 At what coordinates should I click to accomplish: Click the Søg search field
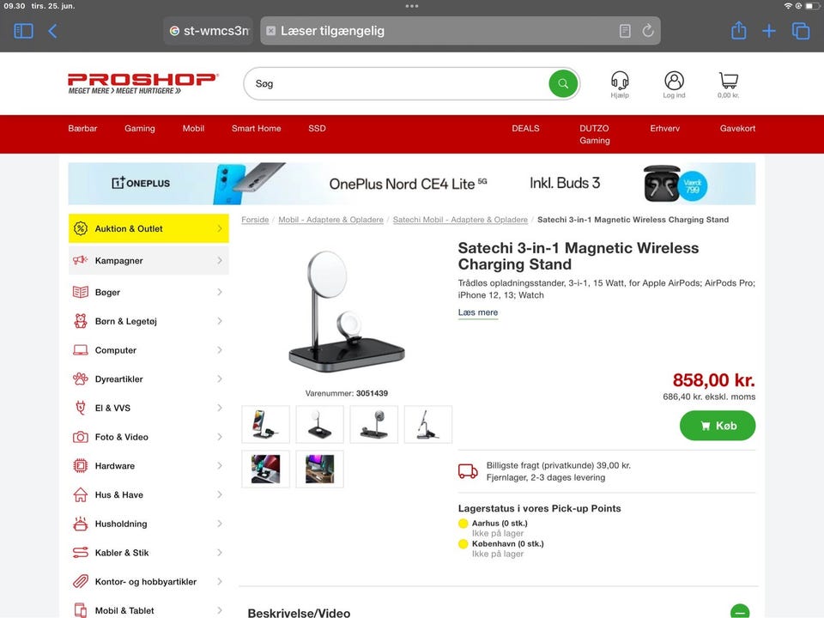[x=397, y=83]
